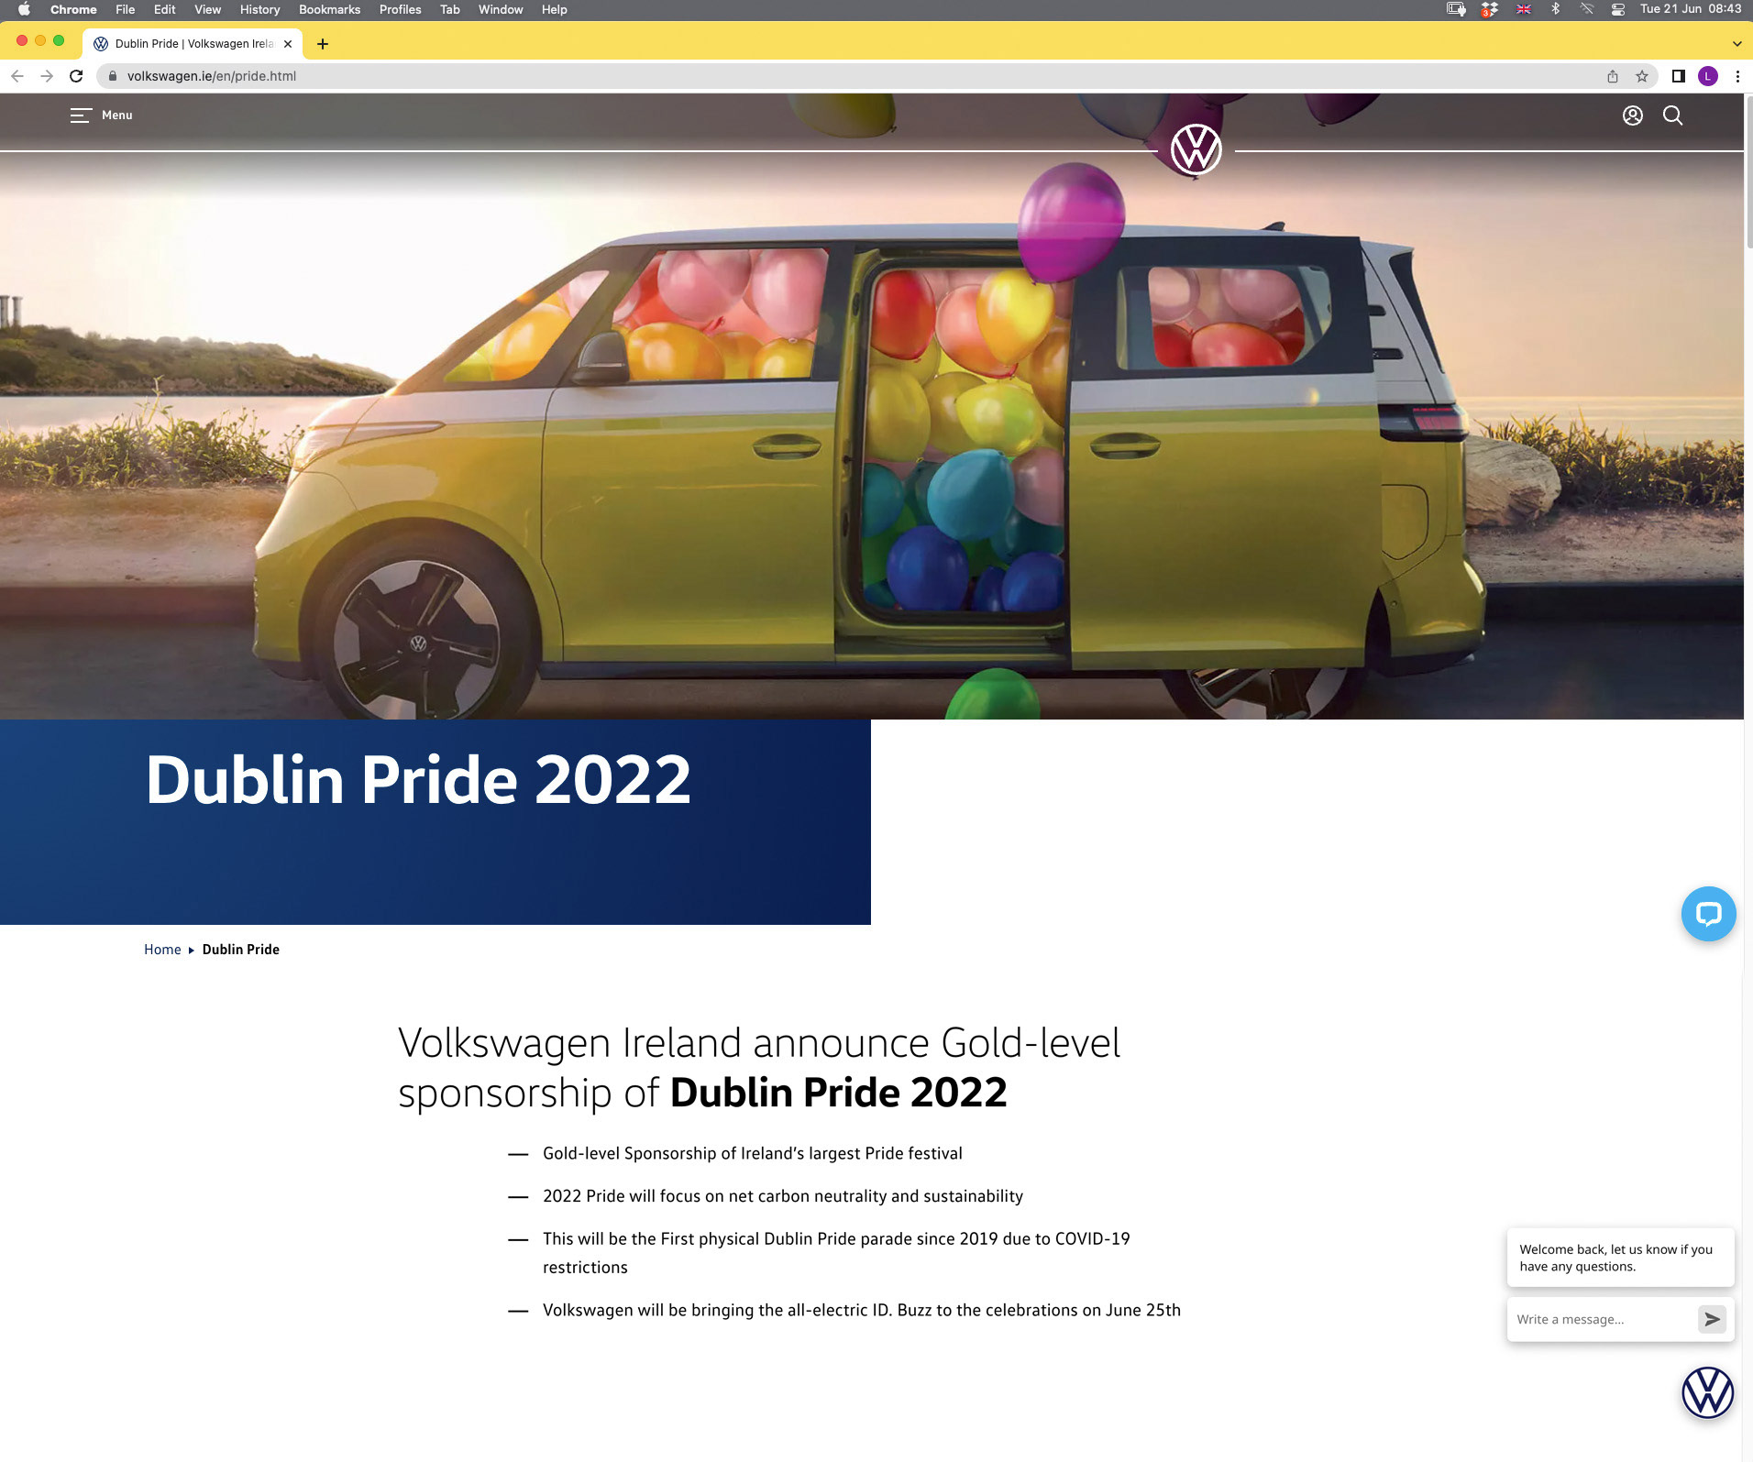
Task: Open Chrome three-dot options menu
Action: click(x=1737, y=76)
